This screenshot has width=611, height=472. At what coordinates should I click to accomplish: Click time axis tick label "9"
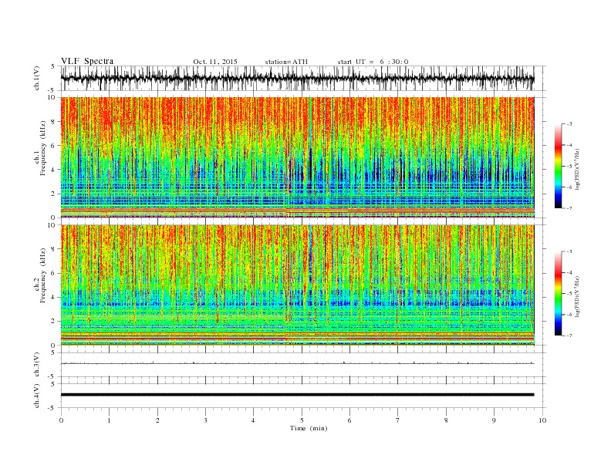tap(494, 420)
